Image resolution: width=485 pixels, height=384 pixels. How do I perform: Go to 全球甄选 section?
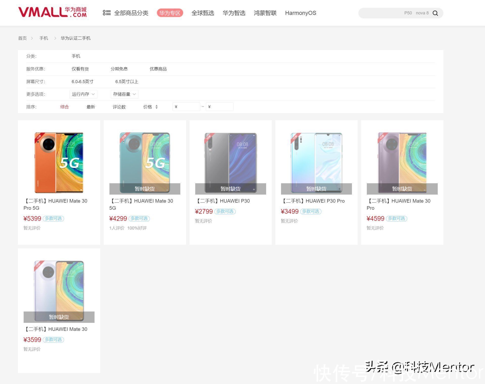203,13
